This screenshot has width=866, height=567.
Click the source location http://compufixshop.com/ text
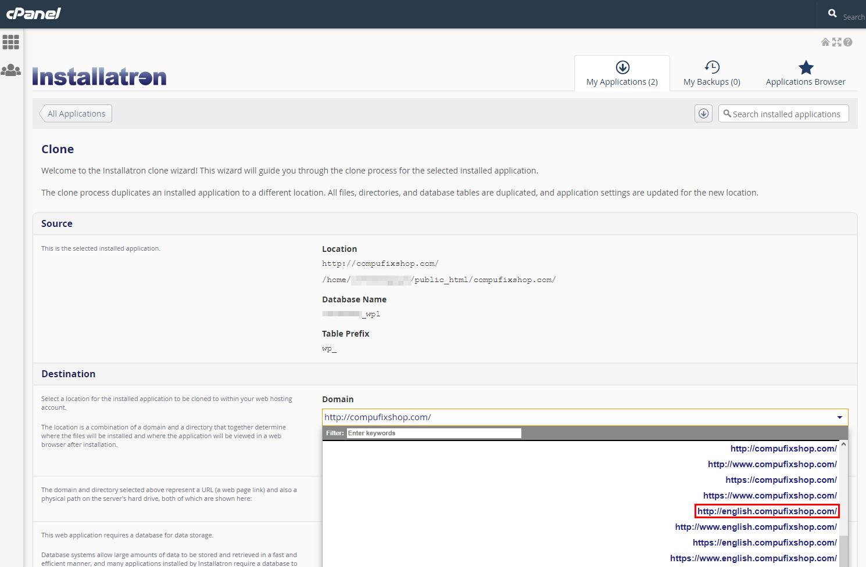pyautogui.click(x=380, y=263)
